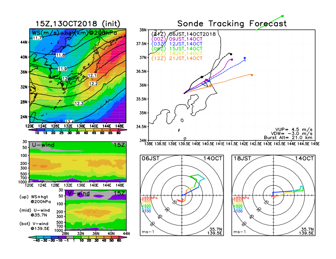Viewport: 336px width, 259px height.
Task: Click '139.5E' under the 06JST hodograph
Action: point(215,233)
